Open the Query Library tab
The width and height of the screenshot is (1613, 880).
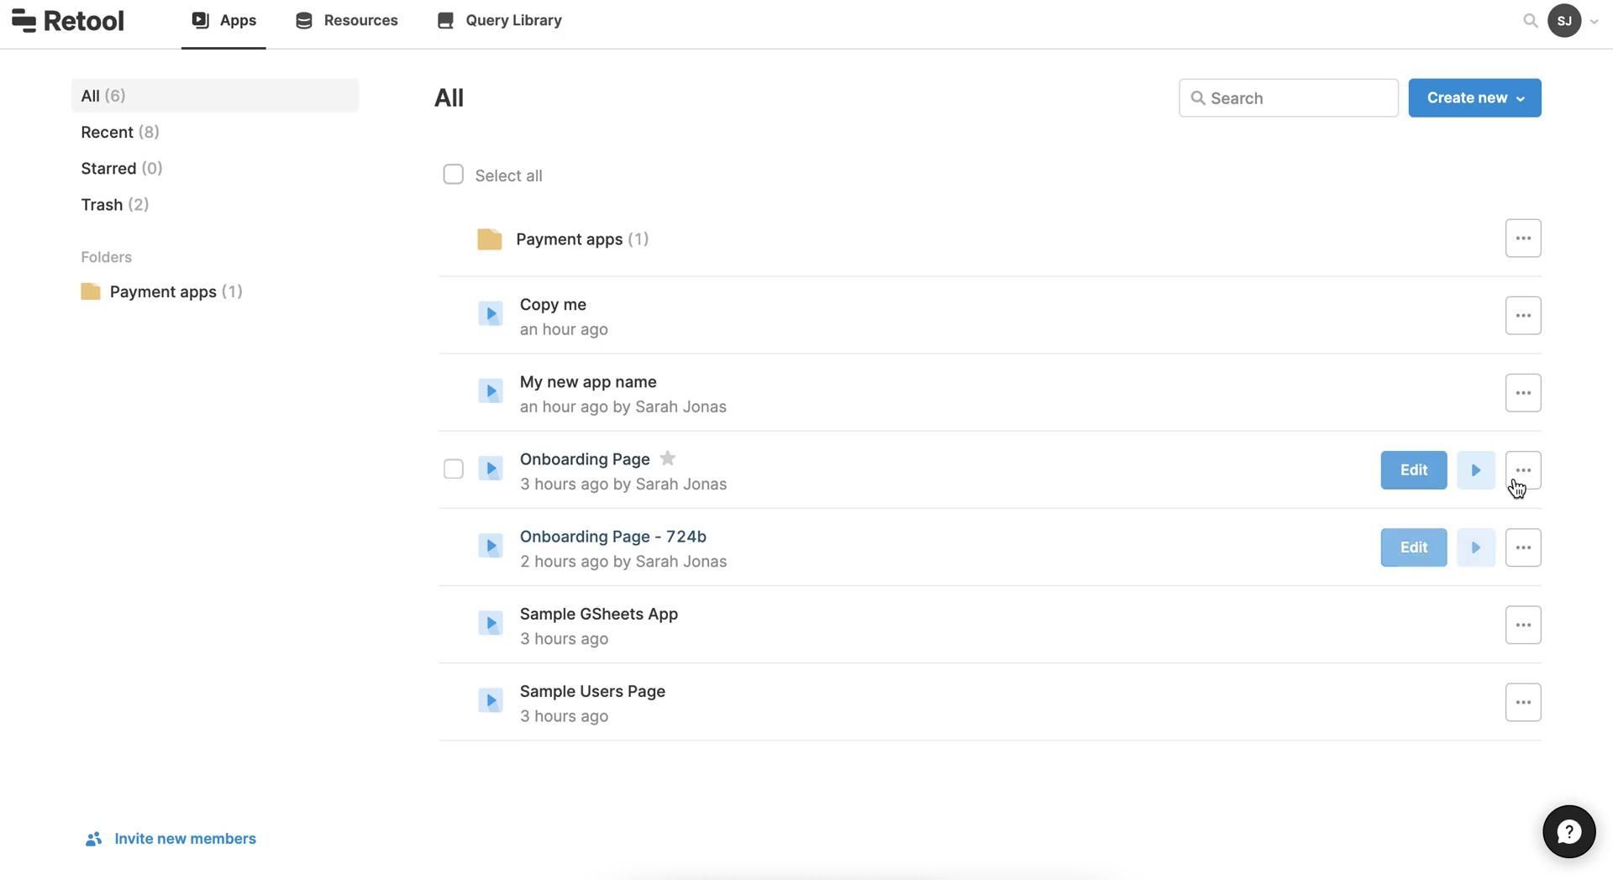point(499,21)
